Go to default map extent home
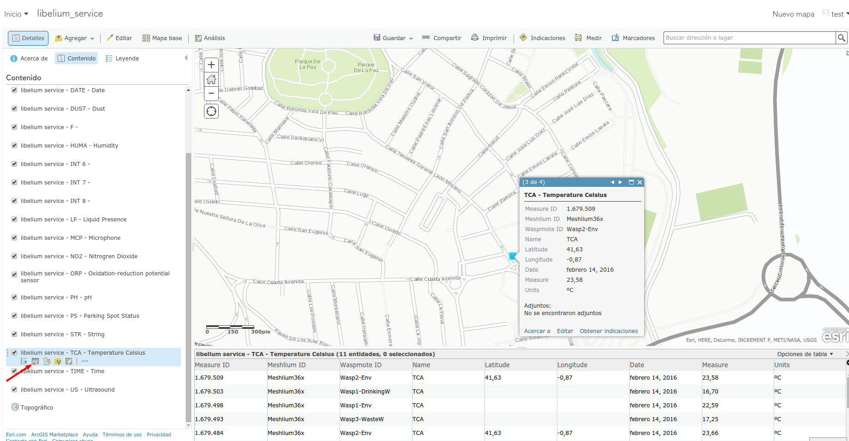This screenshot has height=441, width=849. pyautogui.click(x=211, y=79)
